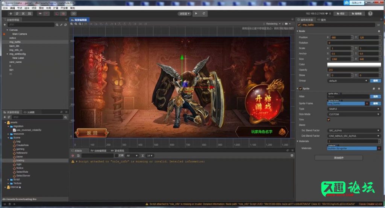The height and width of the screenshot is (208, 385).
Task: Click the add node plus icon in hierarchy
Action: coord(5,25)
